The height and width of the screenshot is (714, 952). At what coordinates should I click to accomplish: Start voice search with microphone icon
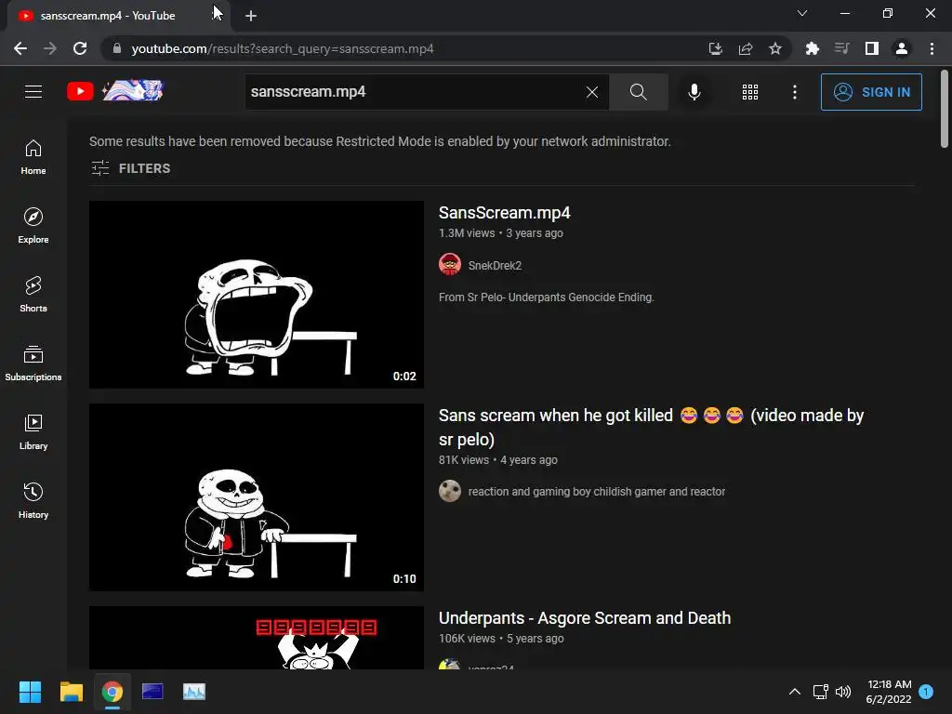694,92
